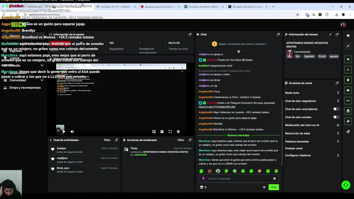The height and width of the screenshot is (199, 354).
Task: Collapse the gift subscription banner arrow
Action: (239, 51)
